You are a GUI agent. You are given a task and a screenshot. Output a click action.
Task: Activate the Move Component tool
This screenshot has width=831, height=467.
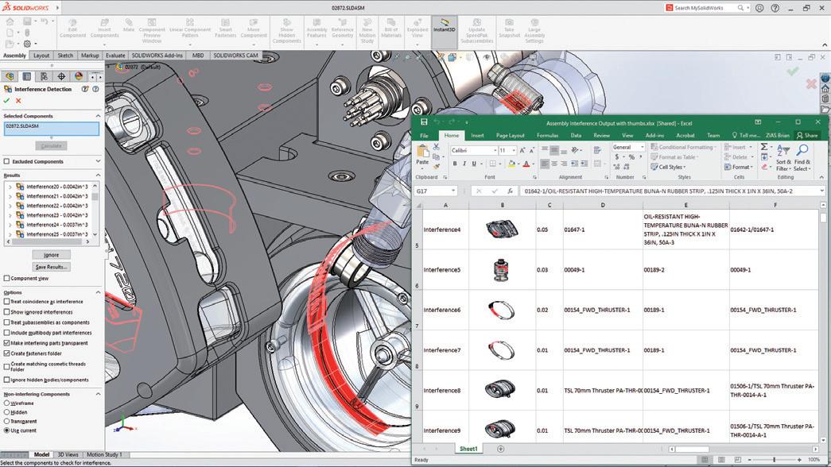pos(254,28)
